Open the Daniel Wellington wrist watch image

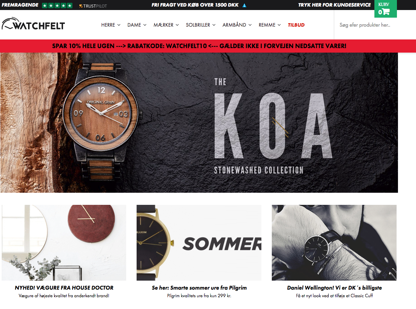click(x=334, y=243)
